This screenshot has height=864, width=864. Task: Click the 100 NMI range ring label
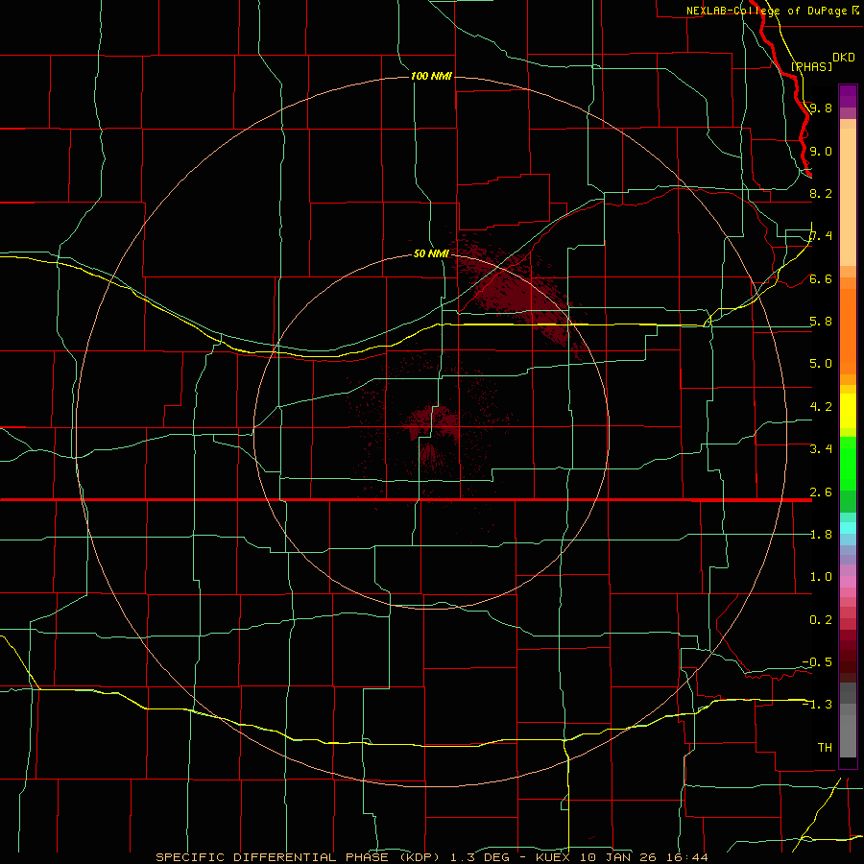(431, 76)
